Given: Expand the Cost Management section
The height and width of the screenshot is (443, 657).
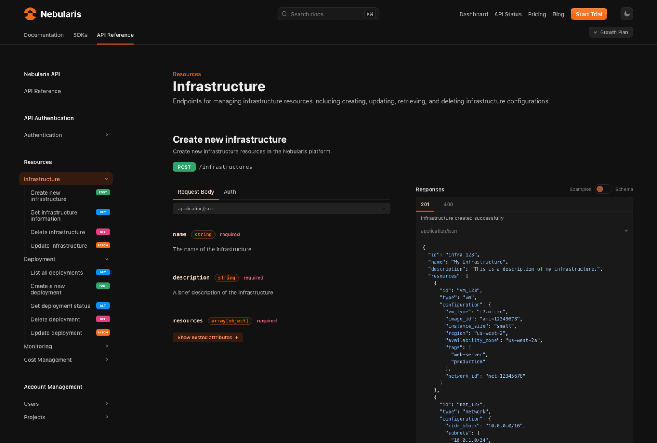Looking at the screenshot, I should pyautogui.click(x=107, y=360).
